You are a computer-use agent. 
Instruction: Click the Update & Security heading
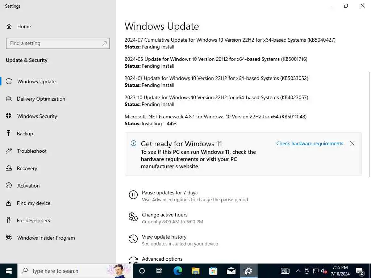point(26,60)
